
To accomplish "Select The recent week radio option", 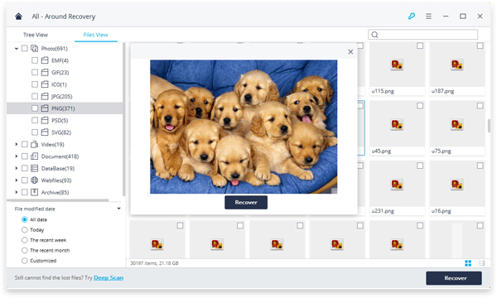I will 24,240.
